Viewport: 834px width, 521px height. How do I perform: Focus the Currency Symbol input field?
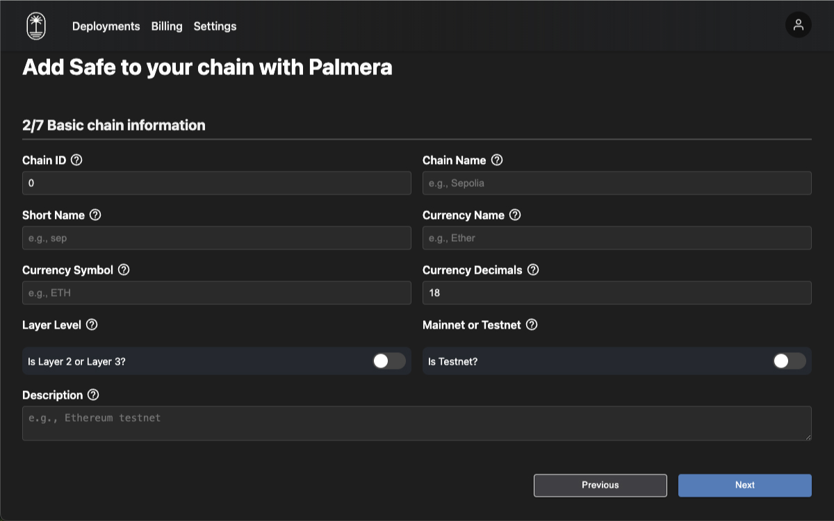[217, 292]
